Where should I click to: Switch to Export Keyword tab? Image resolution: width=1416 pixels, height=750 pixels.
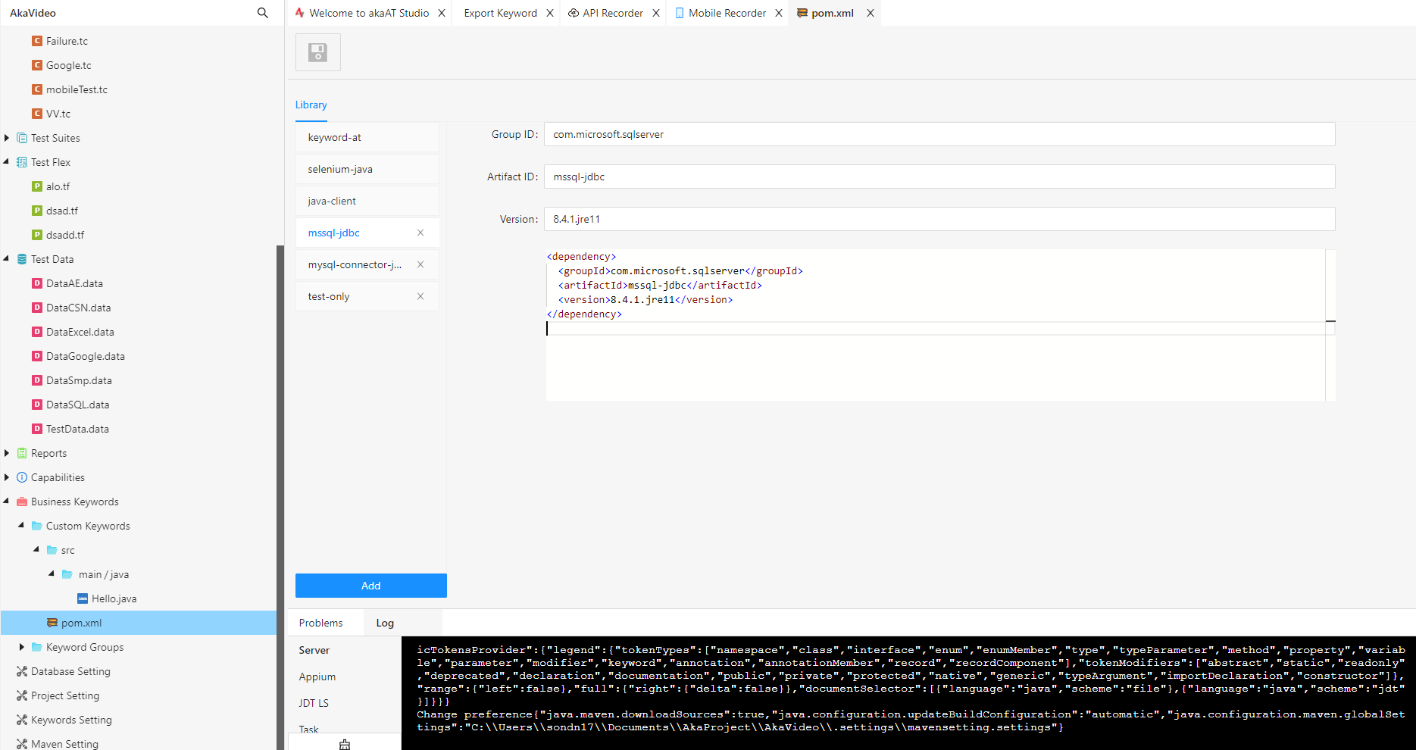point(500,13)
